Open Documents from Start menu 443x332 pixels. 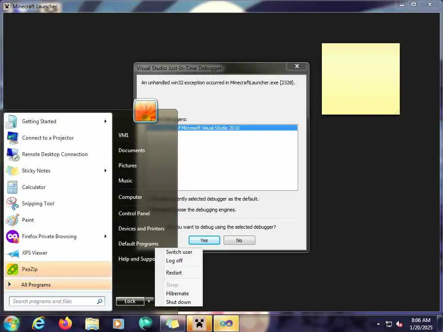(132, 150)
